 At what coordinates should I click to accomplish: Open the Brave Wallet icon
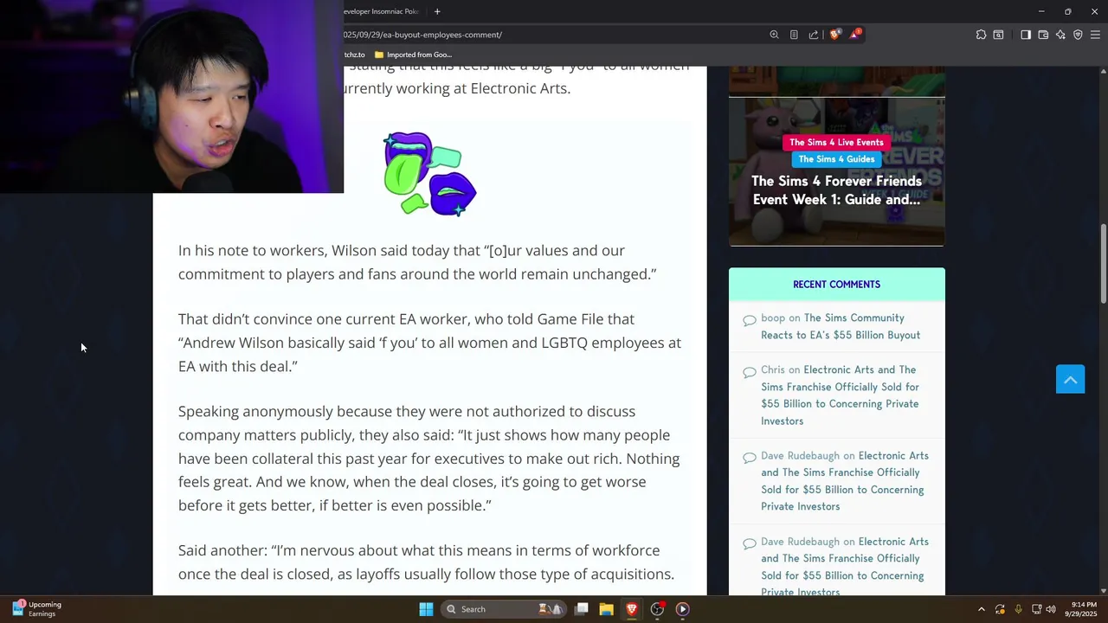pyautogui.click(x=1043, y=35)
